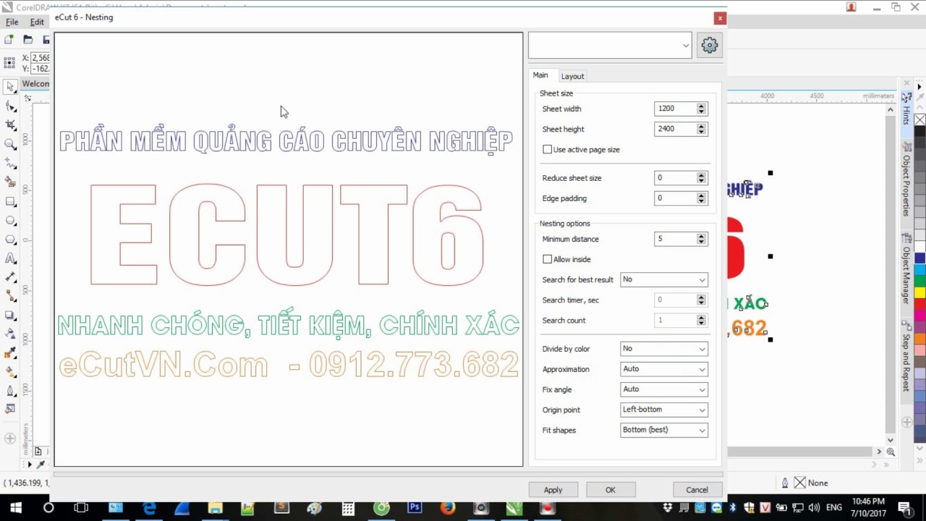The image size is (926, 521).
Task: Click the Edge padding input field
Action: pos(675,198)
